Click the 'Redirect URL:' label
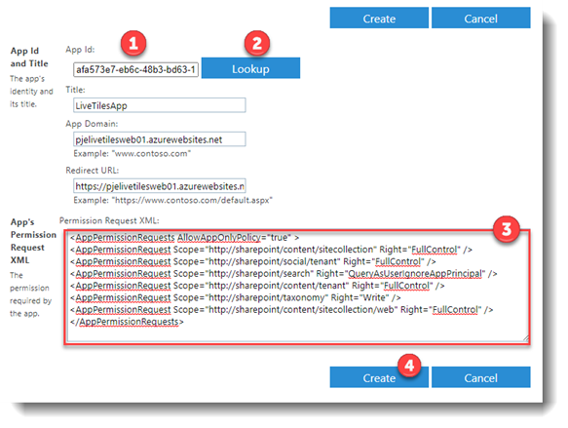Image resolution: width=568 pixels, height=428 pixels. [92, 170]
